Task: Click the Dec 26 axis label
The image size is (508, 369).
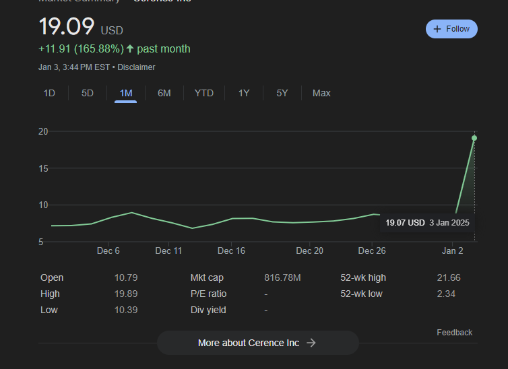Action: coord(372,251)
